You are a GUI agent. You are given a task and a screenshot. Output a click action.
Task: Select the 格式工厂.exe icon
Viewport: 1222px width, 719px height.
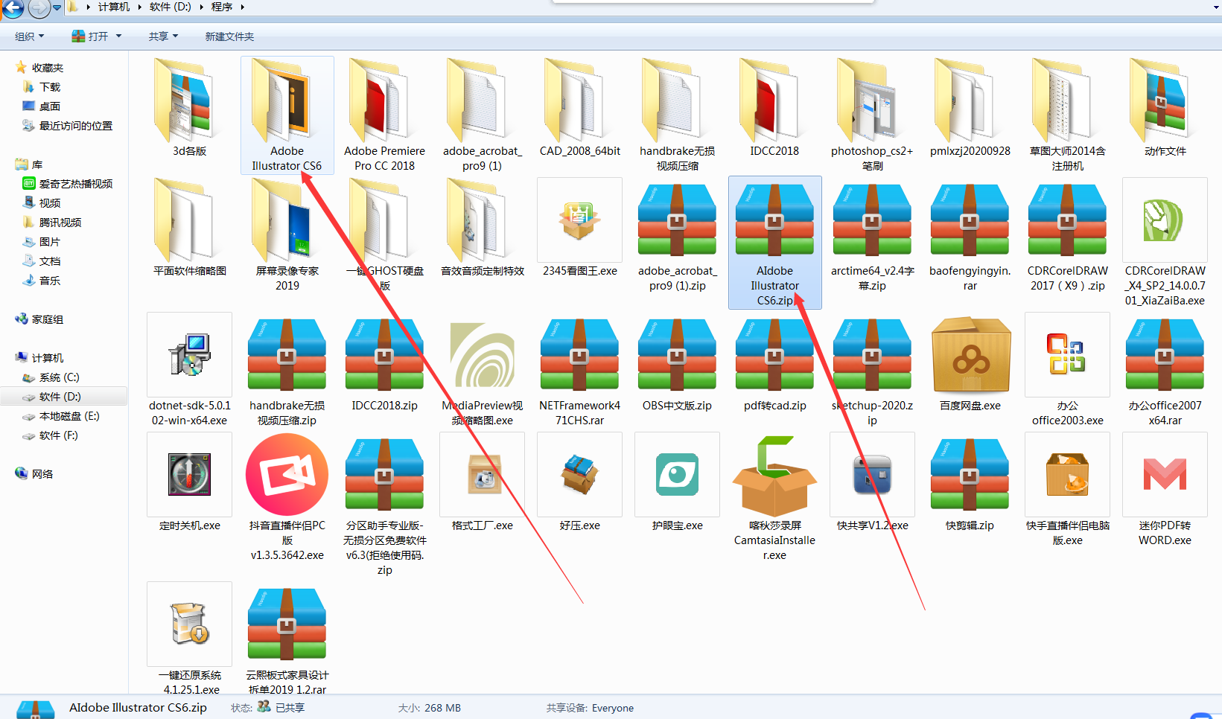pos(482,475)
